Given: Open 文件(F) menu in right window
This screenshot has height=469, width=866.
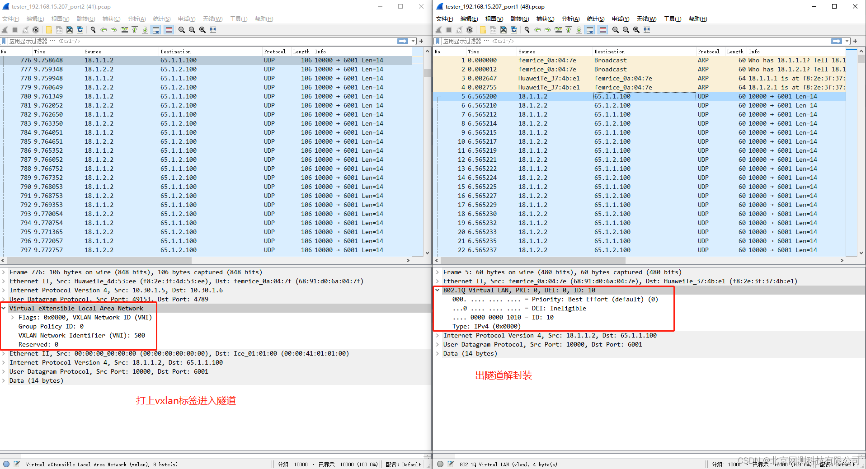Looking at the screenshot, I should pos(444,19).
